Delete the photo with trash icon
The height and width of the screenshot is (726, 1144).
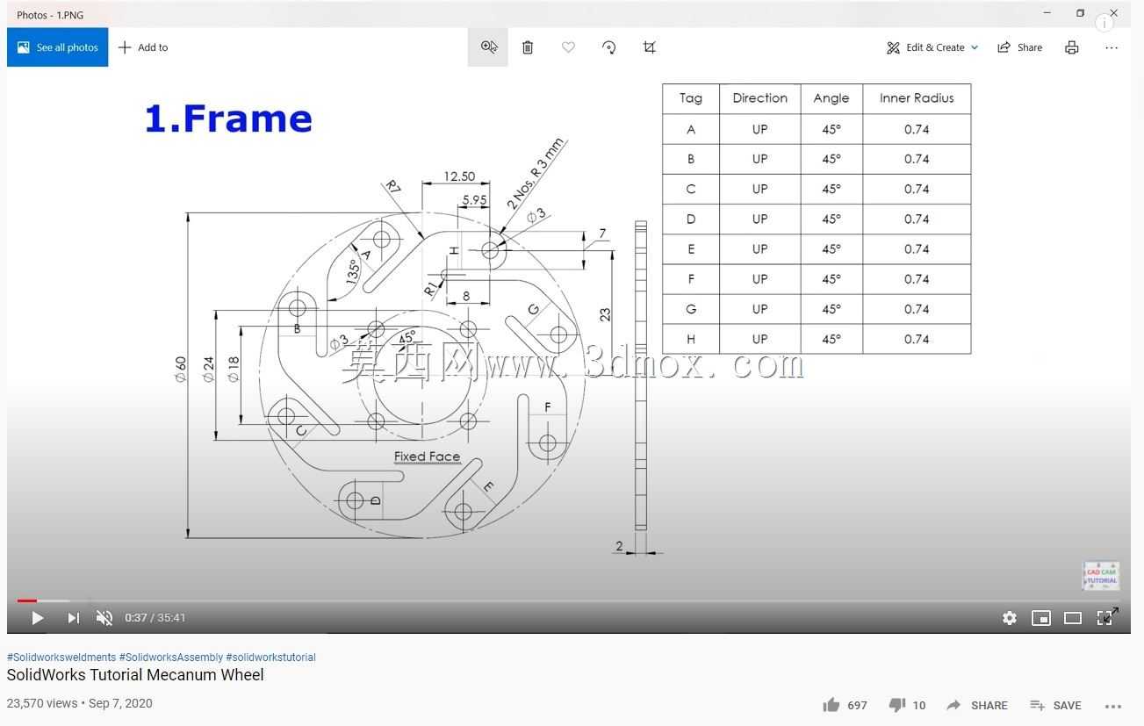tap(528, 47)
